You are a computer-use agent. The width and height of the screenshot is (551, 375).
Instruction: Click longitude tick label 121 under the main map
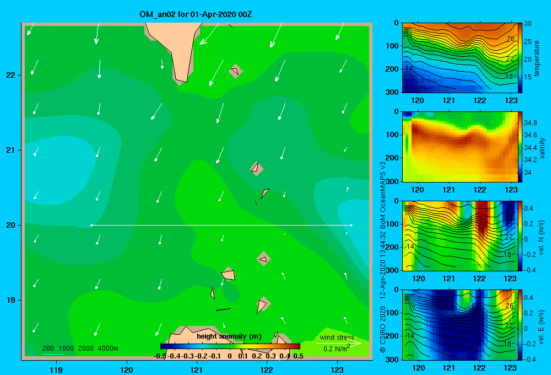(x=197, y=370)
